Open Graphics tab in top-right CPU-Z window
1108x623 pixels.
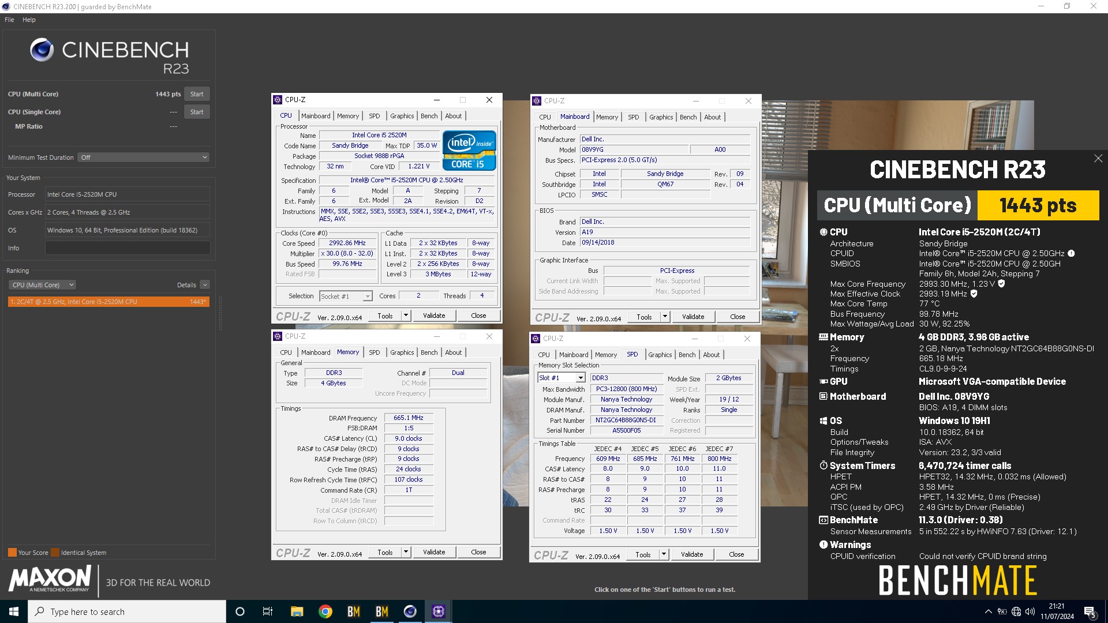point(661,117)
